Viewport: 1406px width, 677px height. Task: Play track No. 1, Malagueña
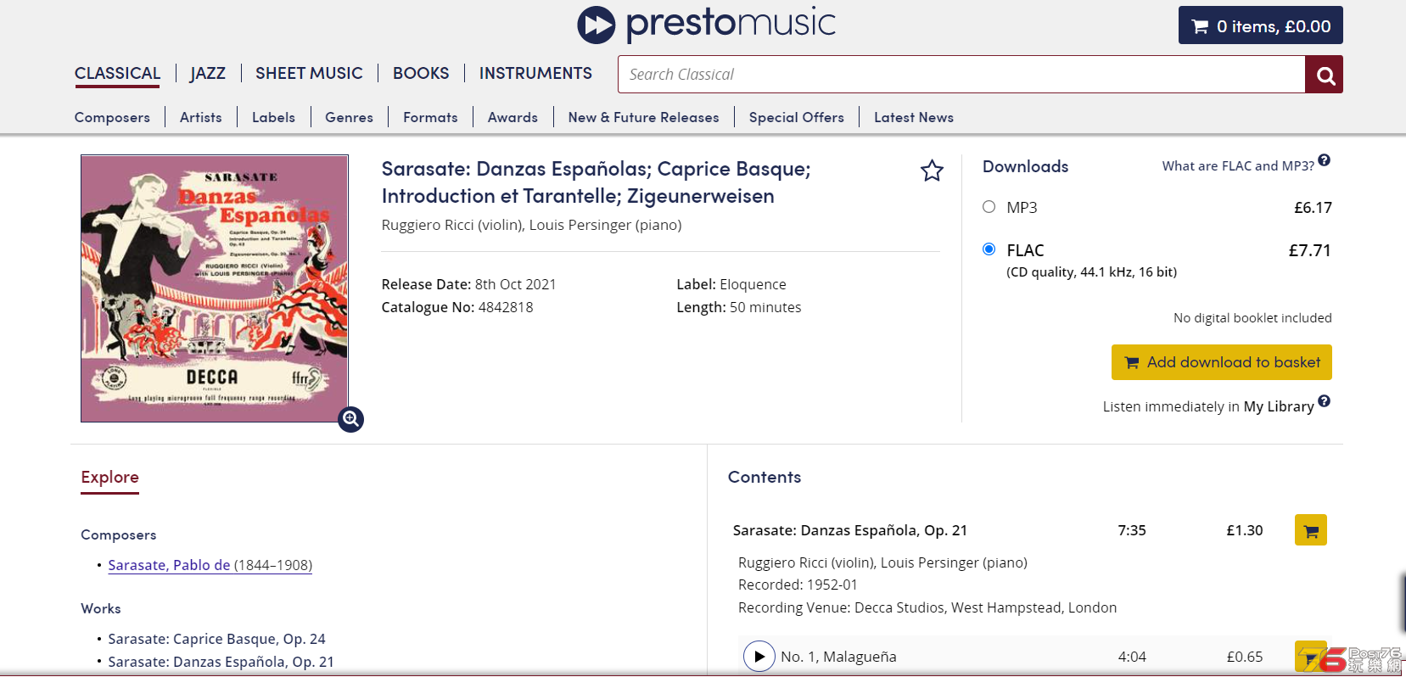coord(759,657)
